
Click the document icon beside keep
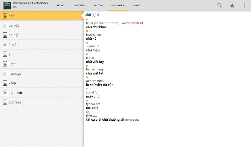(x=5, y=83)
